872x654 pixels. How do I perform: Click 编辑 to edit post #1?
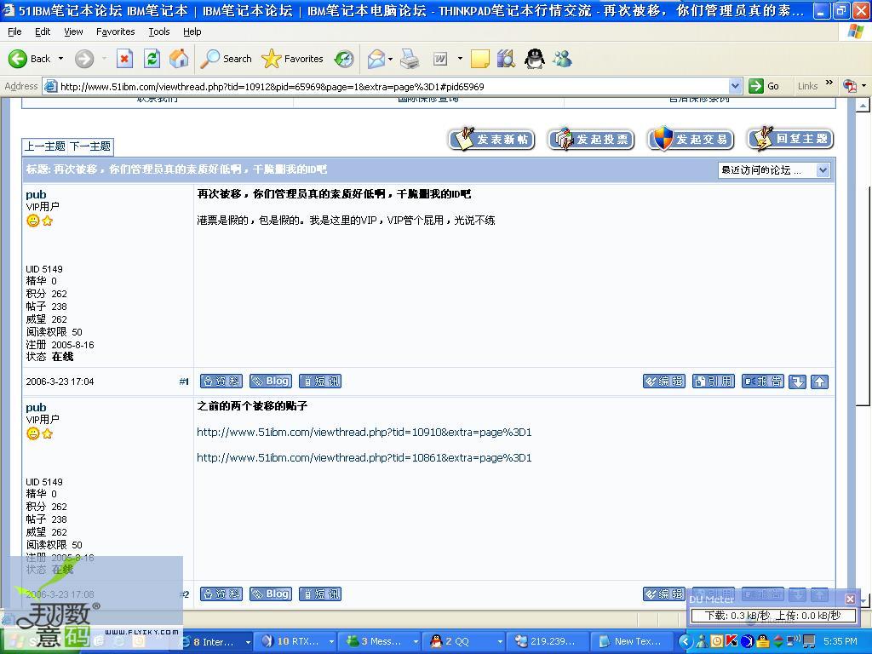click(x=664, y=381)
